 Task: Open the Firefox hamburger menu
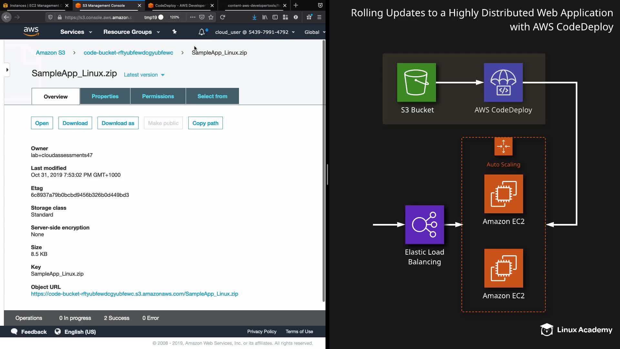point(319,17)
